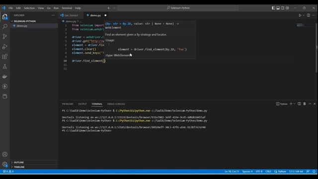The image size is (318, 179).
Task: Split the editor to the right
Action: (309, 15)
